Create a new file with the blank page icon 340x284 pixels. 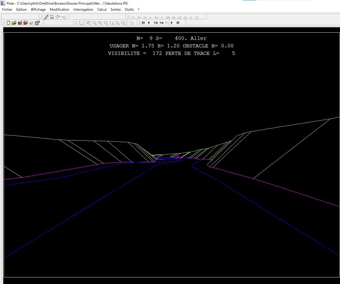pos(8,23)
